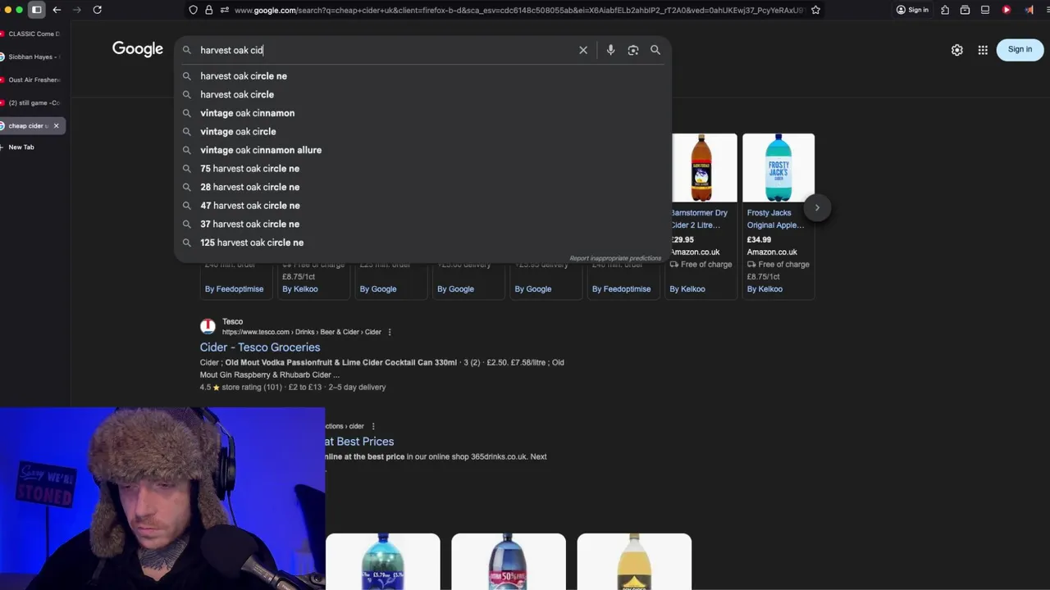Click 'By Feedoptimise' under first shopping card
Screen dimensions: 1050x590
point(234,289)
